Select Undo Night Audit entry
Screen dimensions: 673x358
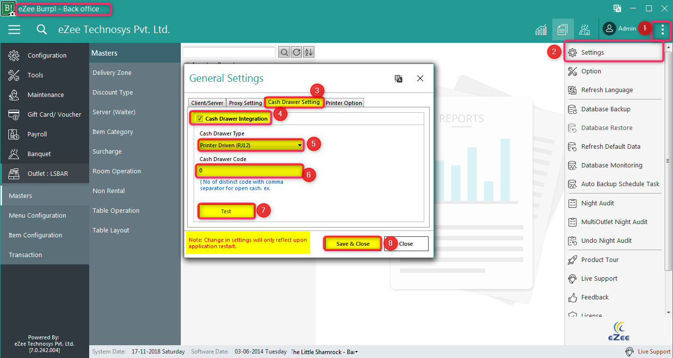614,240
